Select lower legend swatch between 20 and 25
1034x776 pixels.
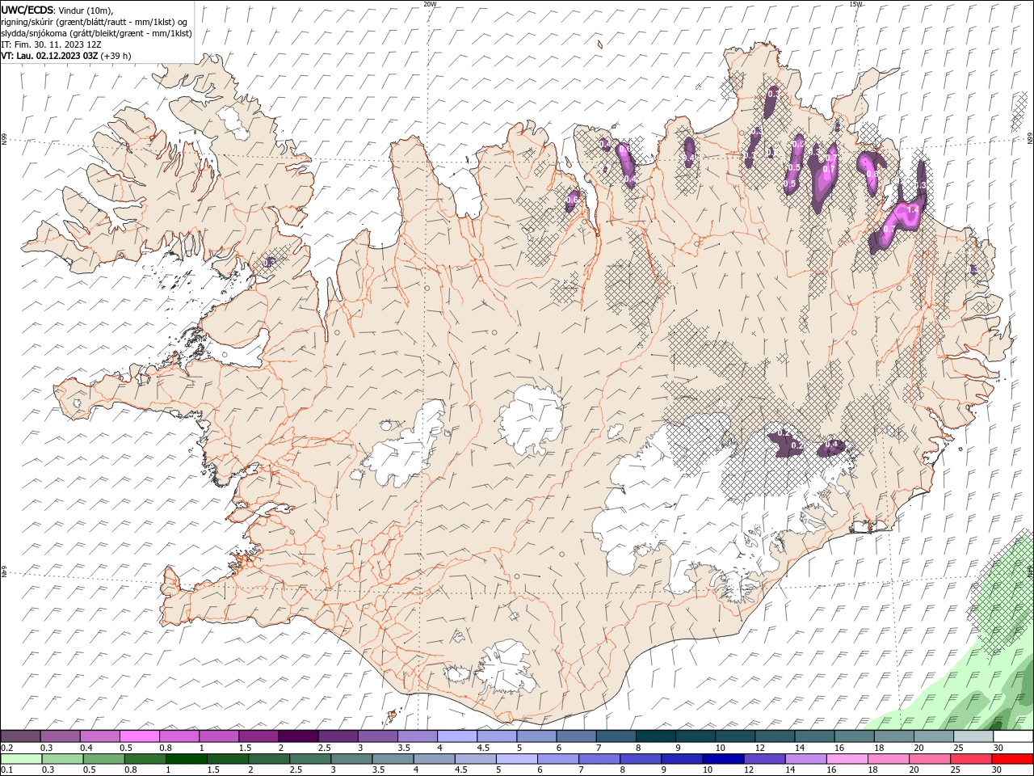(929, 758)
